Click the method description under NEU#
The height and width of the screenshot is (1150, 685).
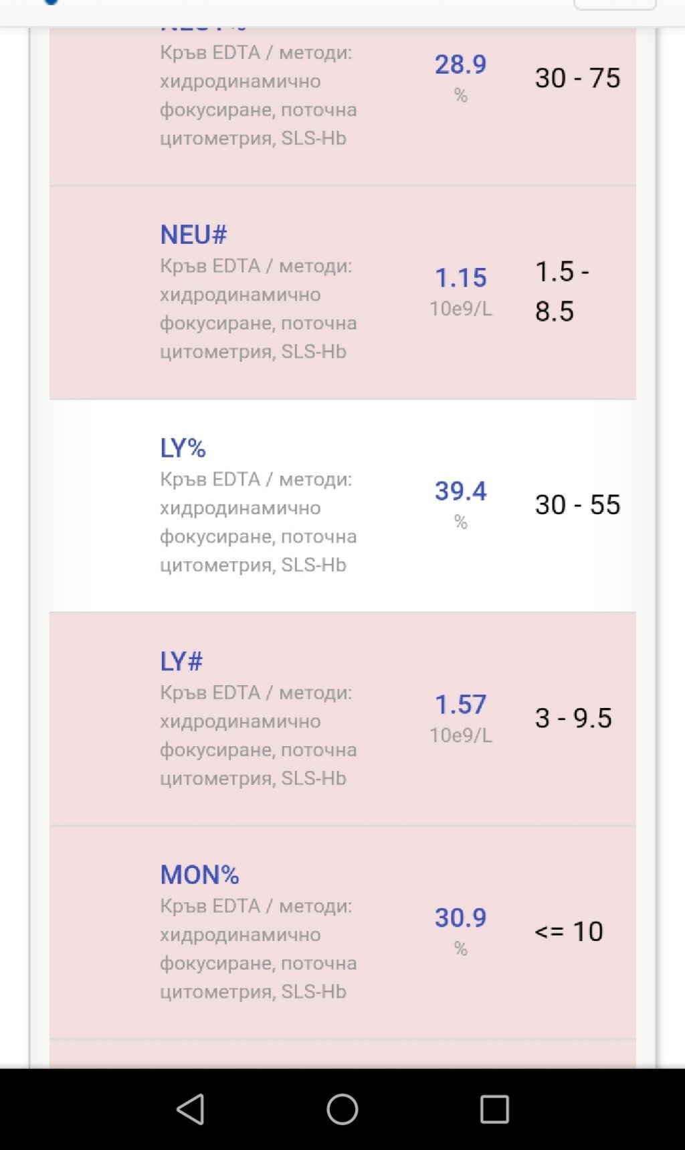258,309
